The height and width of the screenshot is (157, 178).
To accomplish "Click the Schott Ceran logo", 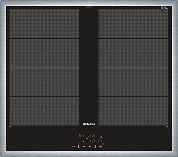I will [x=164, y=8].
